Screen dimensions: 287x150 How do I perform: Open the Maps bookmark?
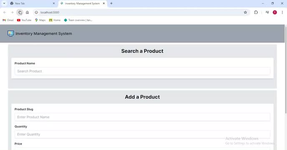coord(40,20)
